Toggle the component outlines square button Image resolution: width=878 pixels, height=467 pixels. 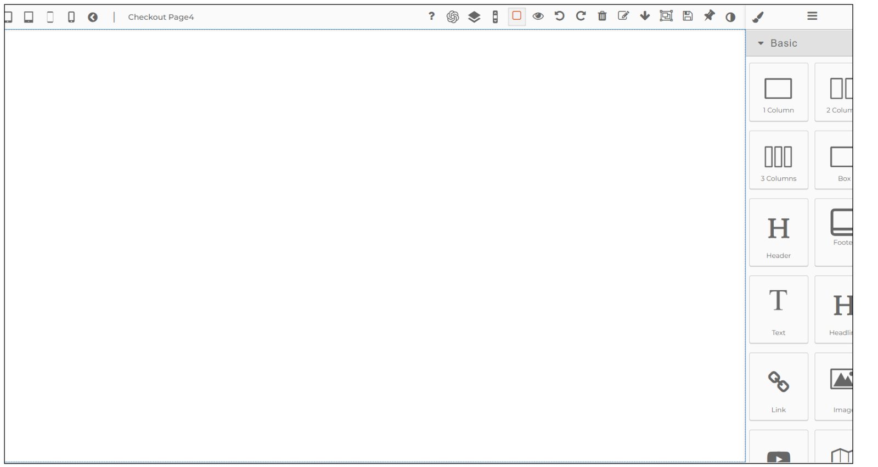pyautogui.click(x=517, y=16)
